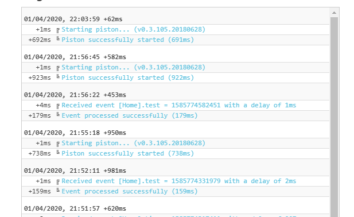
Task: Click the 'Piston successfully started (922ms)' log entry
Action: click(x=128, y=77)
